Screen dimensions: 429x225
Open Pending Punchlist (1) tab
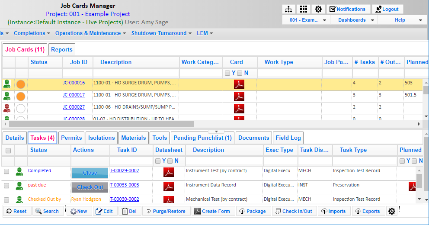pyautogui.click(x=203, y=138)
